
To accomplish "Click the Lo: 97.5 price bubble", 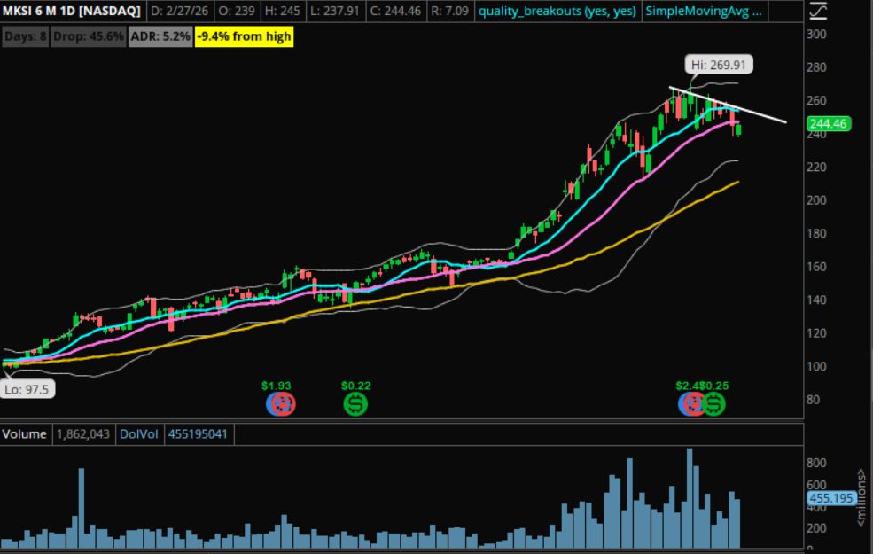I will [x=27, y=389].
